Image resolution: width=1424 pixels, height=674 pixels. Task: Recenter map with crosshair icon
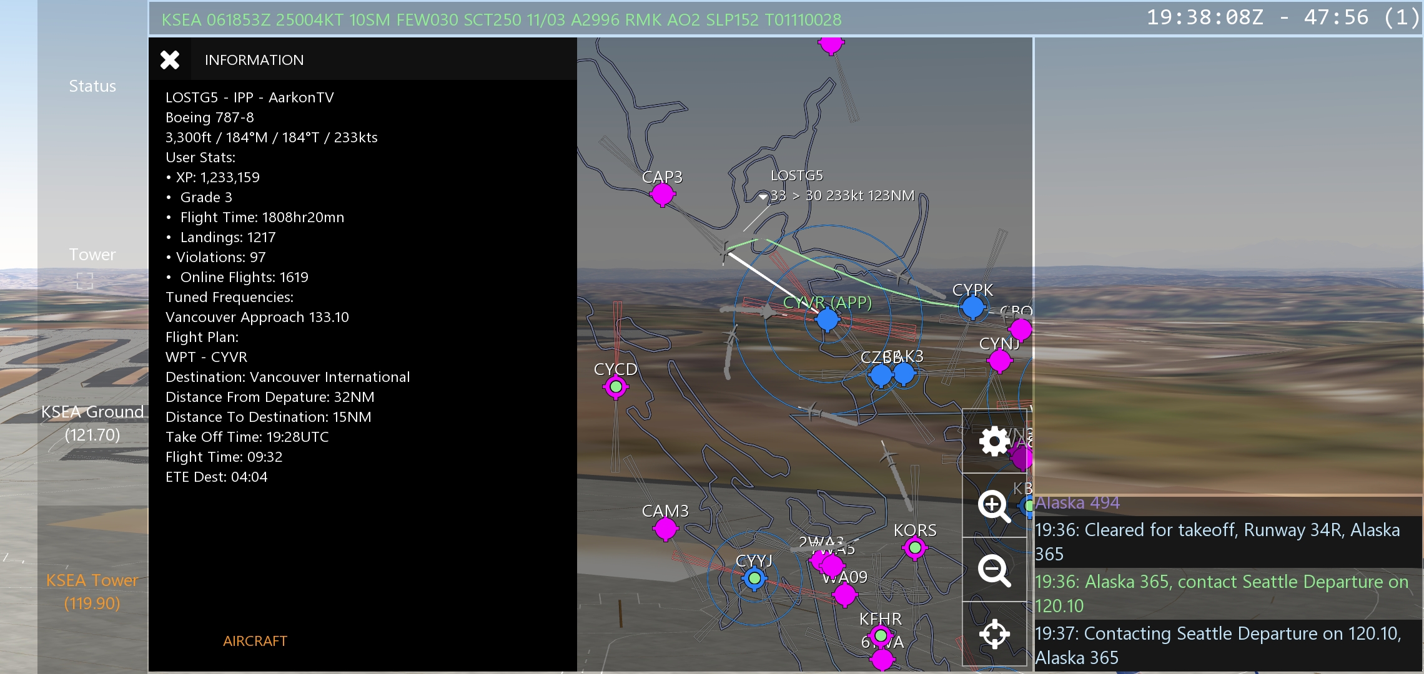(994, 635)
